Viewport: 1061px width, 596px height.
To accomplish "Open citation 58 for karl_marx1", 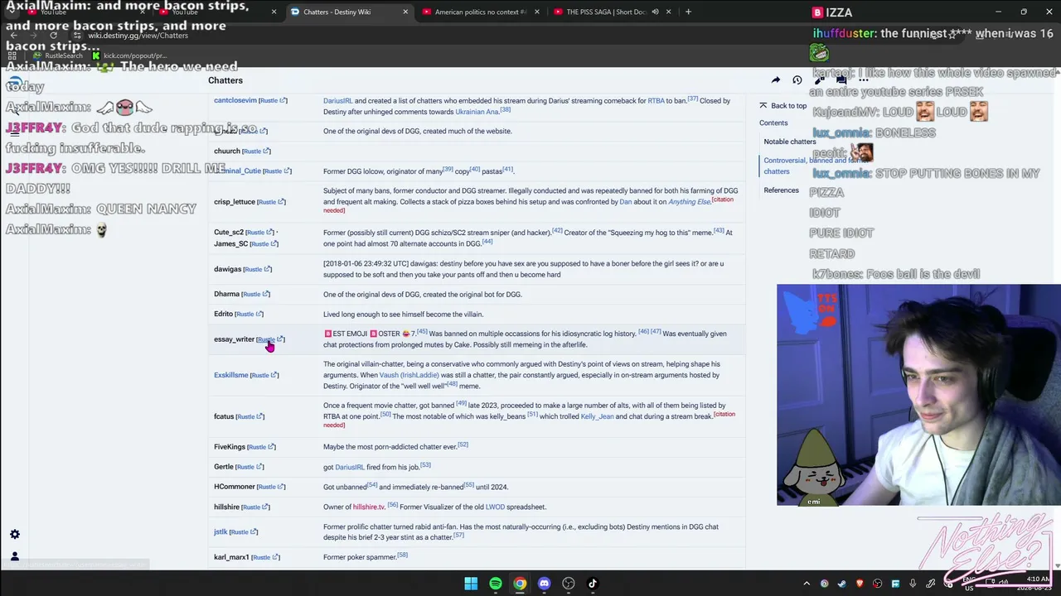I will 402,555.
